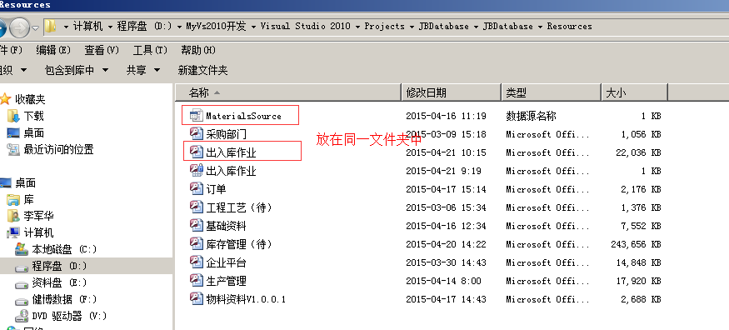Click the 计算机 icon in navigation tree

[13, 232]
